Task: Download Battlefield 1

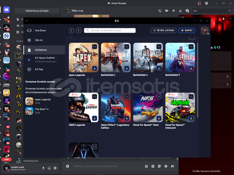Action: click(126, 68)
